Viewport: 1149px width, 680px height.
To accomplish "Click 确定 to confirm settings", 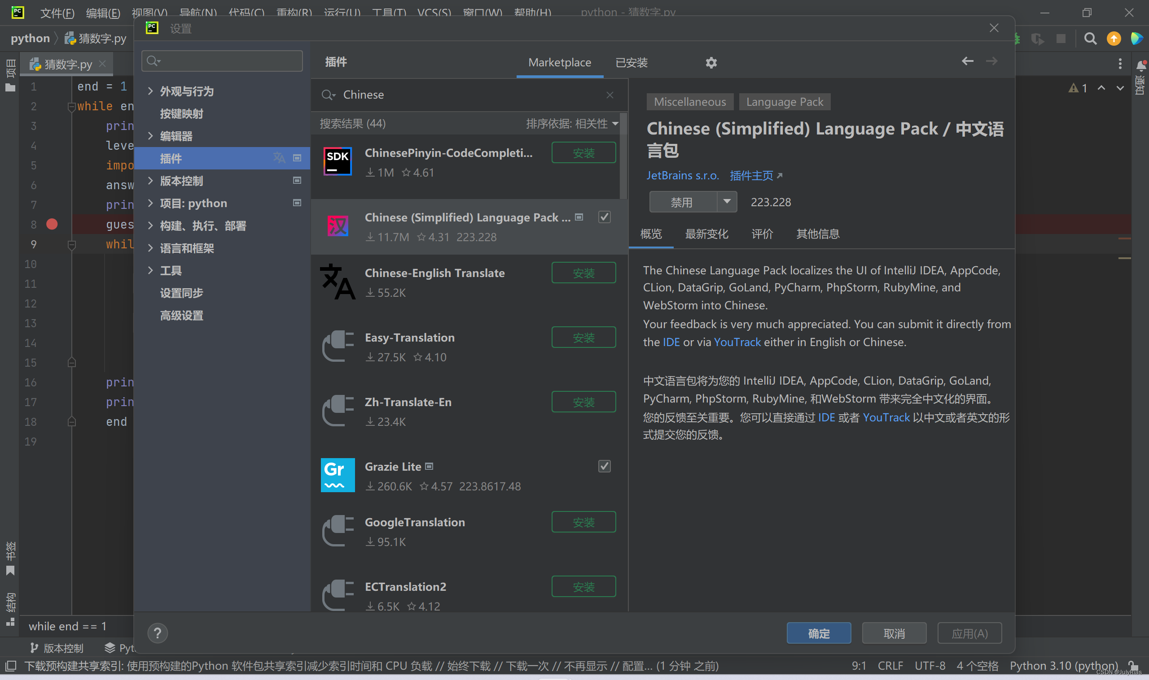I will (x=819, y=633).
